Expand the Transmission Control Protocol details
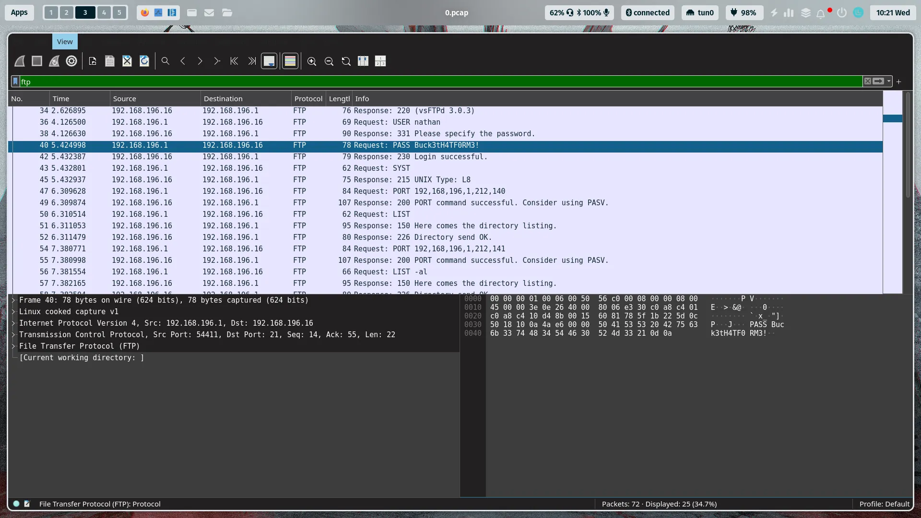 coord(13,334)
